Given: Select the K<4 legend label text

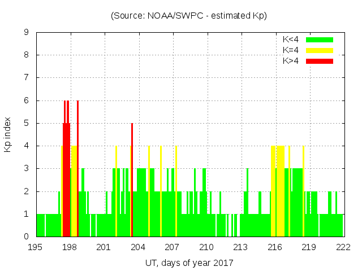Looking at the screenshot, I should click(x=291, y=40).
